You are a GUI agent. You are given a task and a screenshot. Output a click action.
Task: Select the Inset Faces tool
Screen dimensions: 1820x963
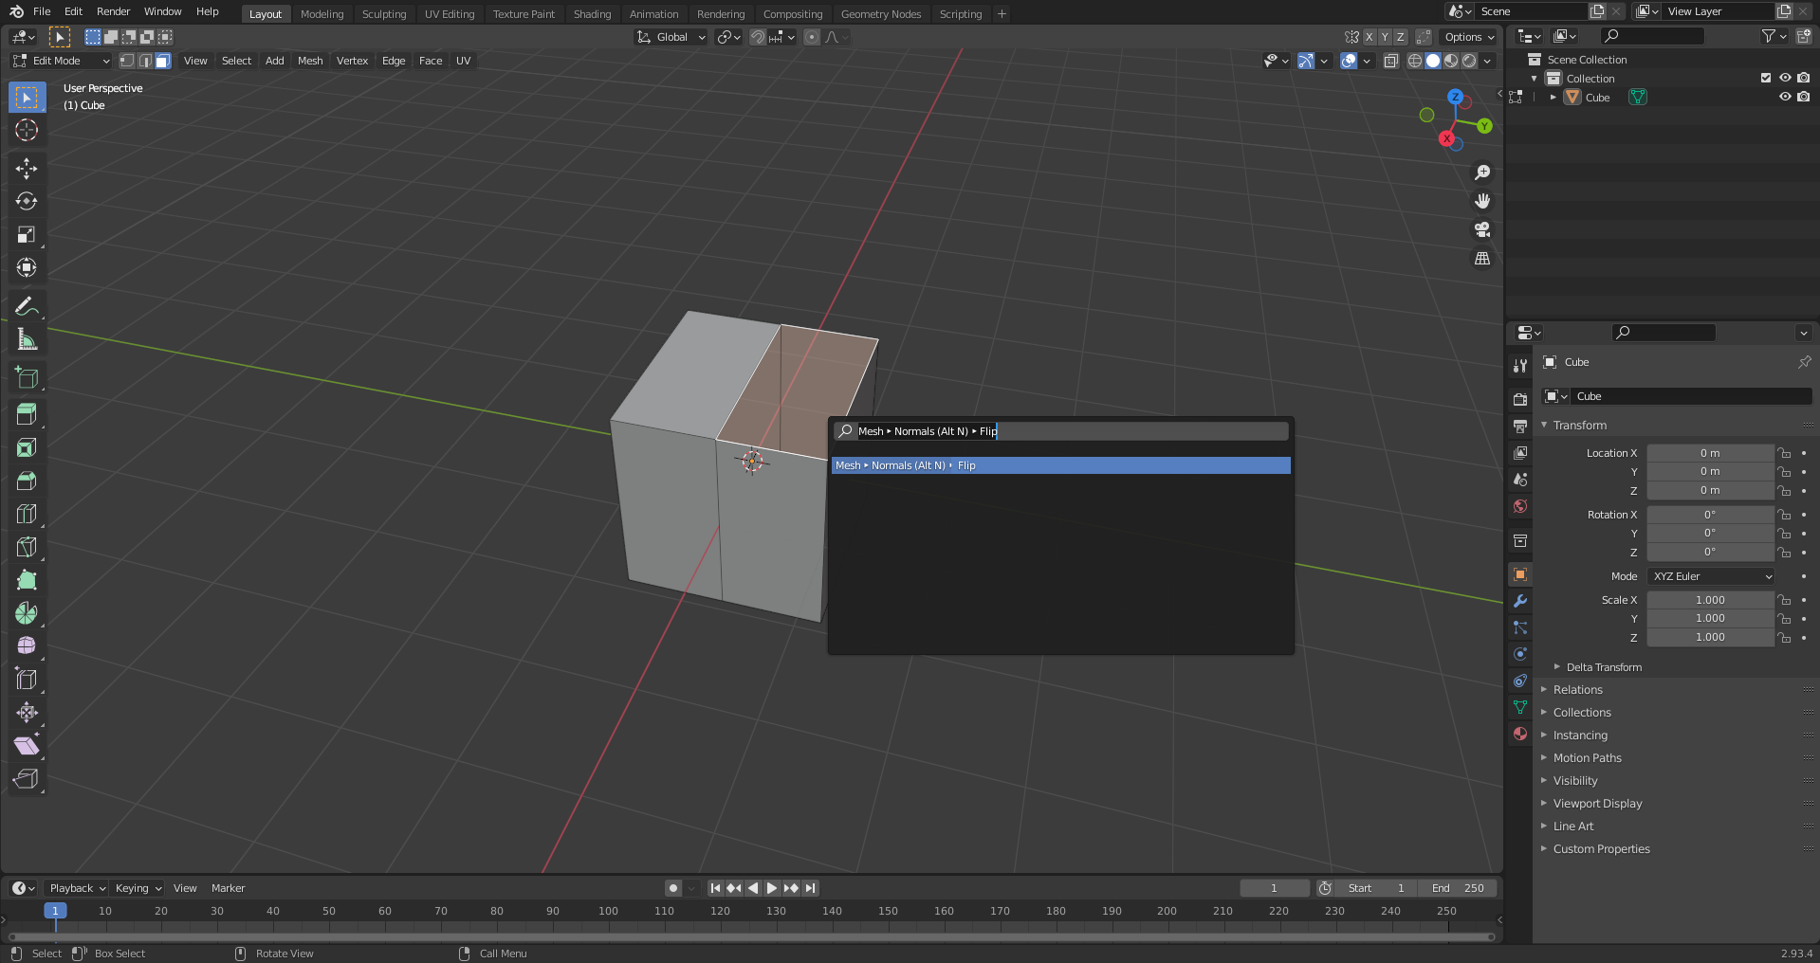pos(27,447)
